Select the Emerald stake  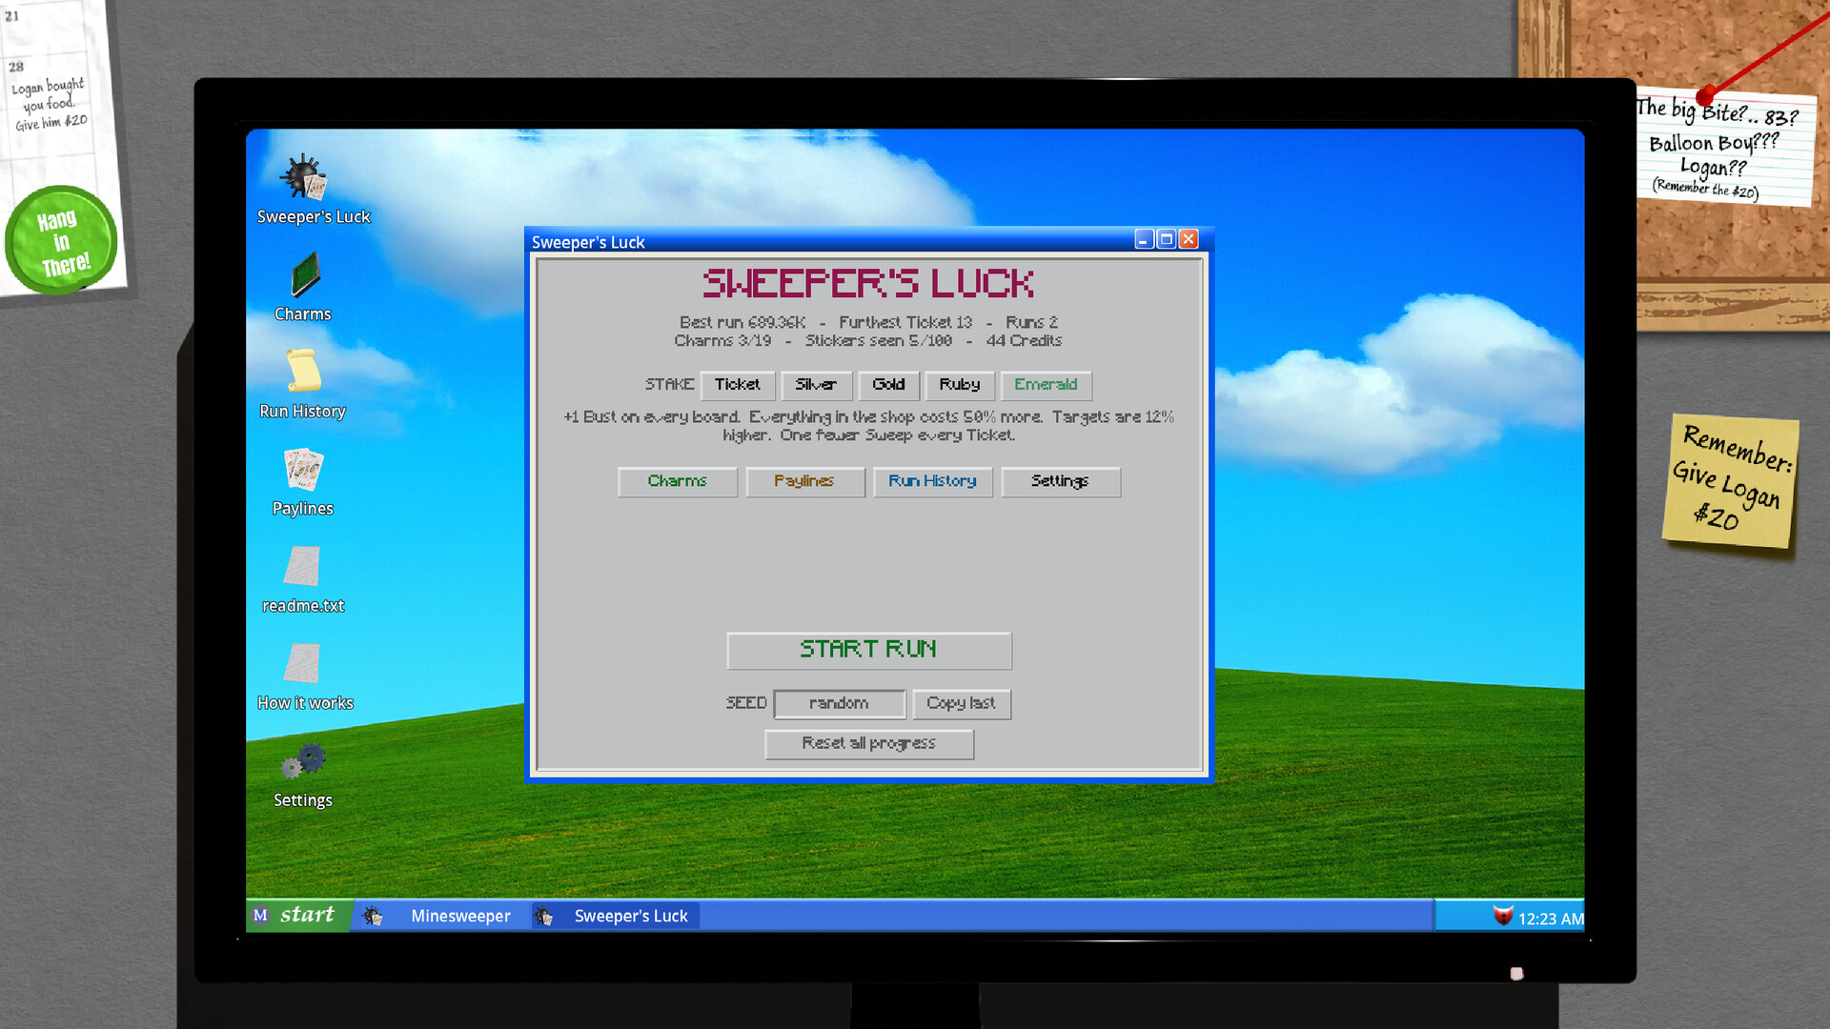1046,385
